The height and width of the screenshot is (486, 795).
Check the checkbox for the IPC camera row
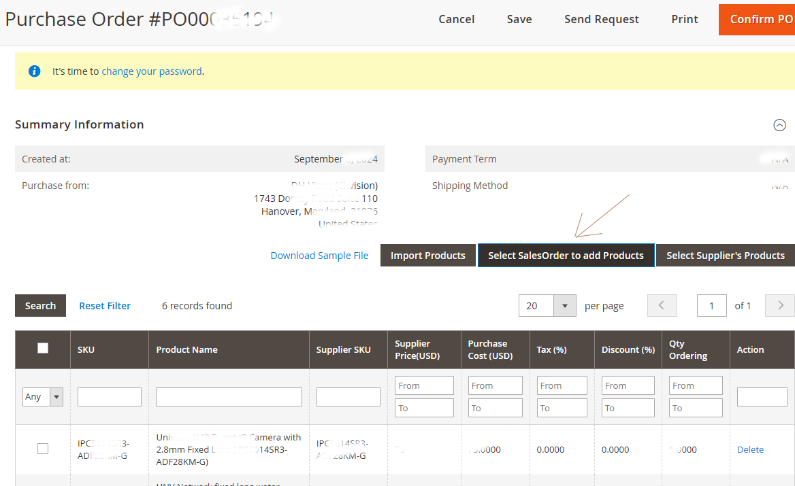tap(43, 449)
